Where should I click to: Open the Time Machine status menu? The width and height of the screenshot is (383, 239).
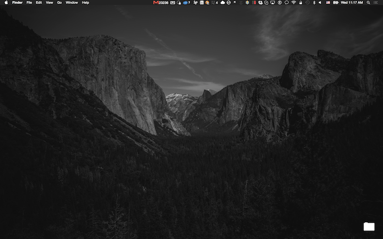(x=307, y=2)
